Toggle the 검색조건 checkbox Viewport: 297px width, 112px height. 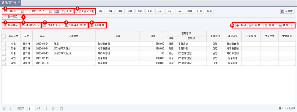point(5,17)
